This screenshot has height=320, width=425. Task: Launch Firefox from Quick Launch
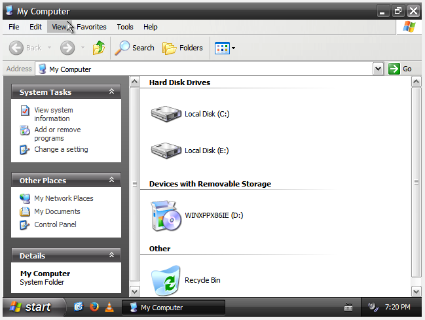94,307
